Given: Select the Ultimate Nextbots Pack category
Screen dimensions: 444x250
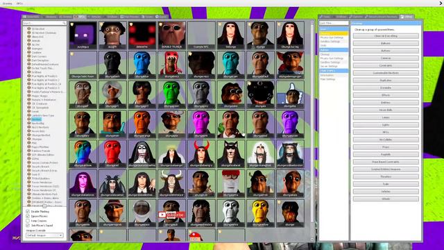Looking at the screenshot, I should pyautogui.click(x=44, y=194).
